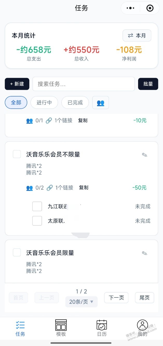Tick the 太原联通 subtask checkbox
163x346 pixels.
(x=37, y=221)
